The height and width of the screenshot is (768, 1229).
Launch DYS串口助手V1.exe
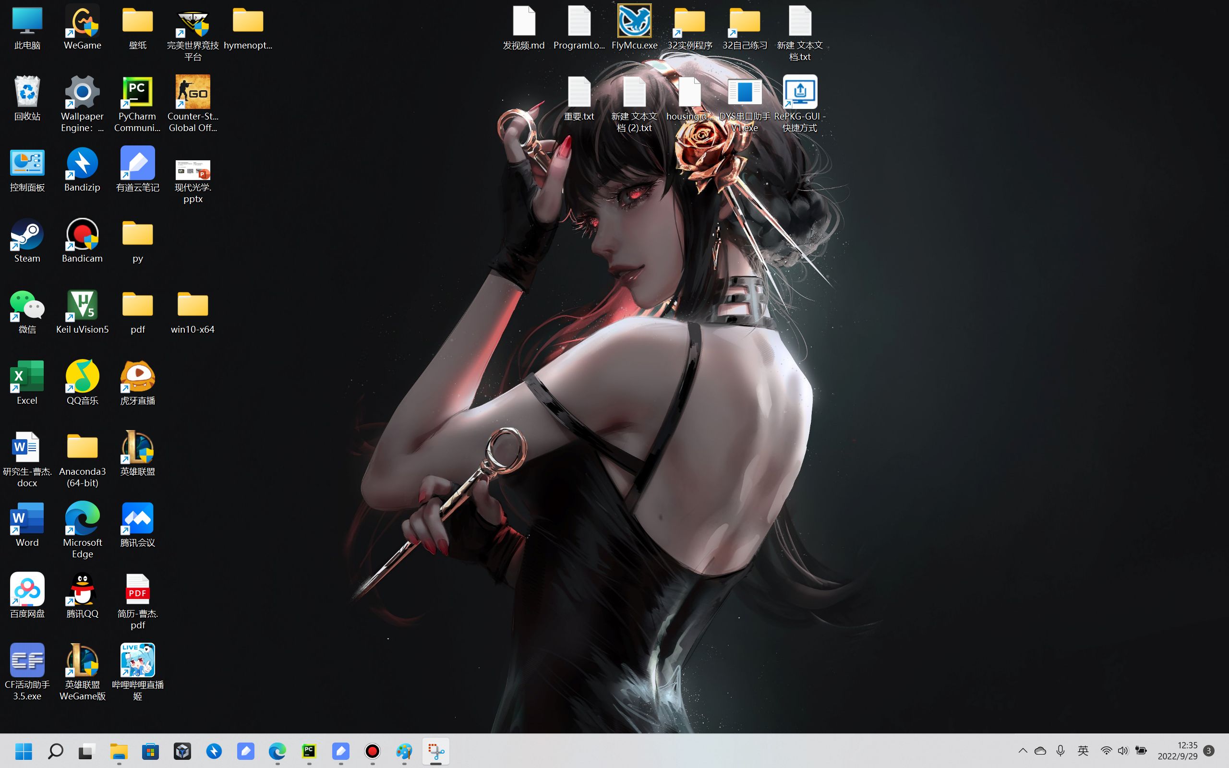(745, 105)
